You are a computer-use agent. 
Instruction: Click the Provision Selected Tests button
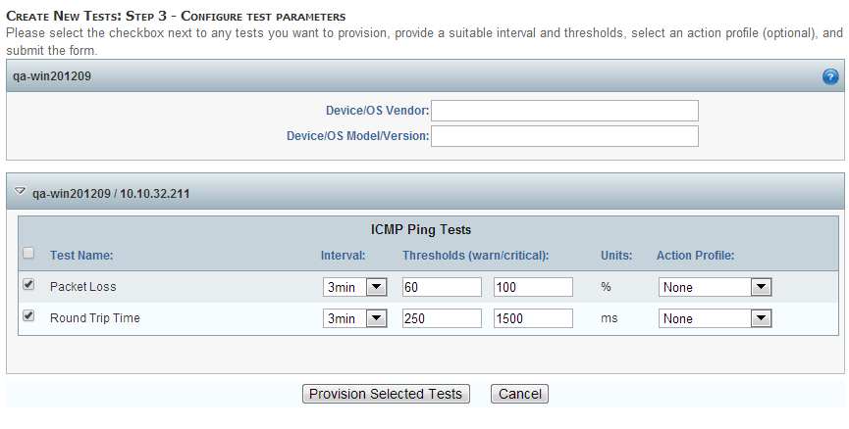pos(386,394)
